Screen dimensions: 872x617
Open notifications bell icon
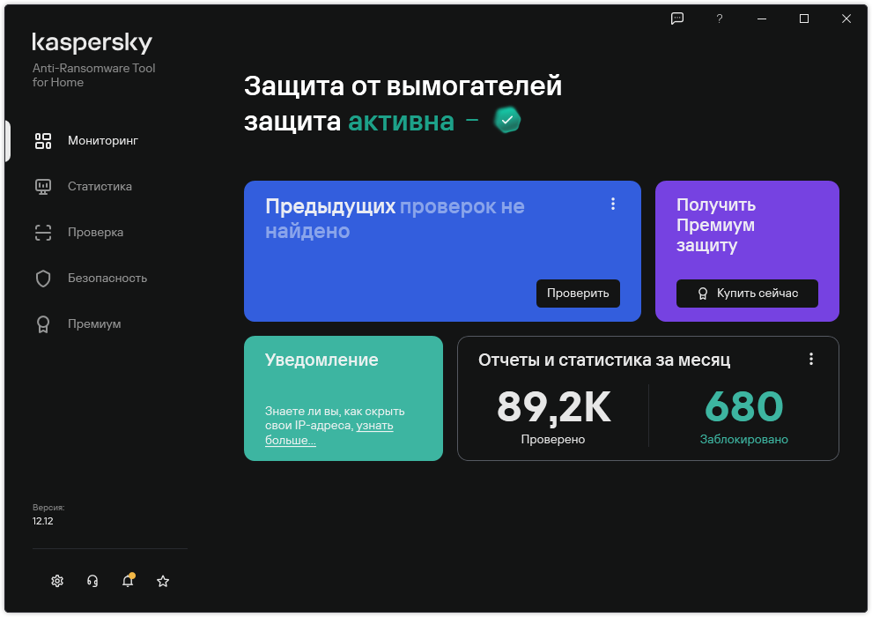(x=128, y=580)
